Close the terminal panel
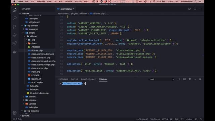The width and height of the screenshot is (215, 121). click(x=200, y=79)
